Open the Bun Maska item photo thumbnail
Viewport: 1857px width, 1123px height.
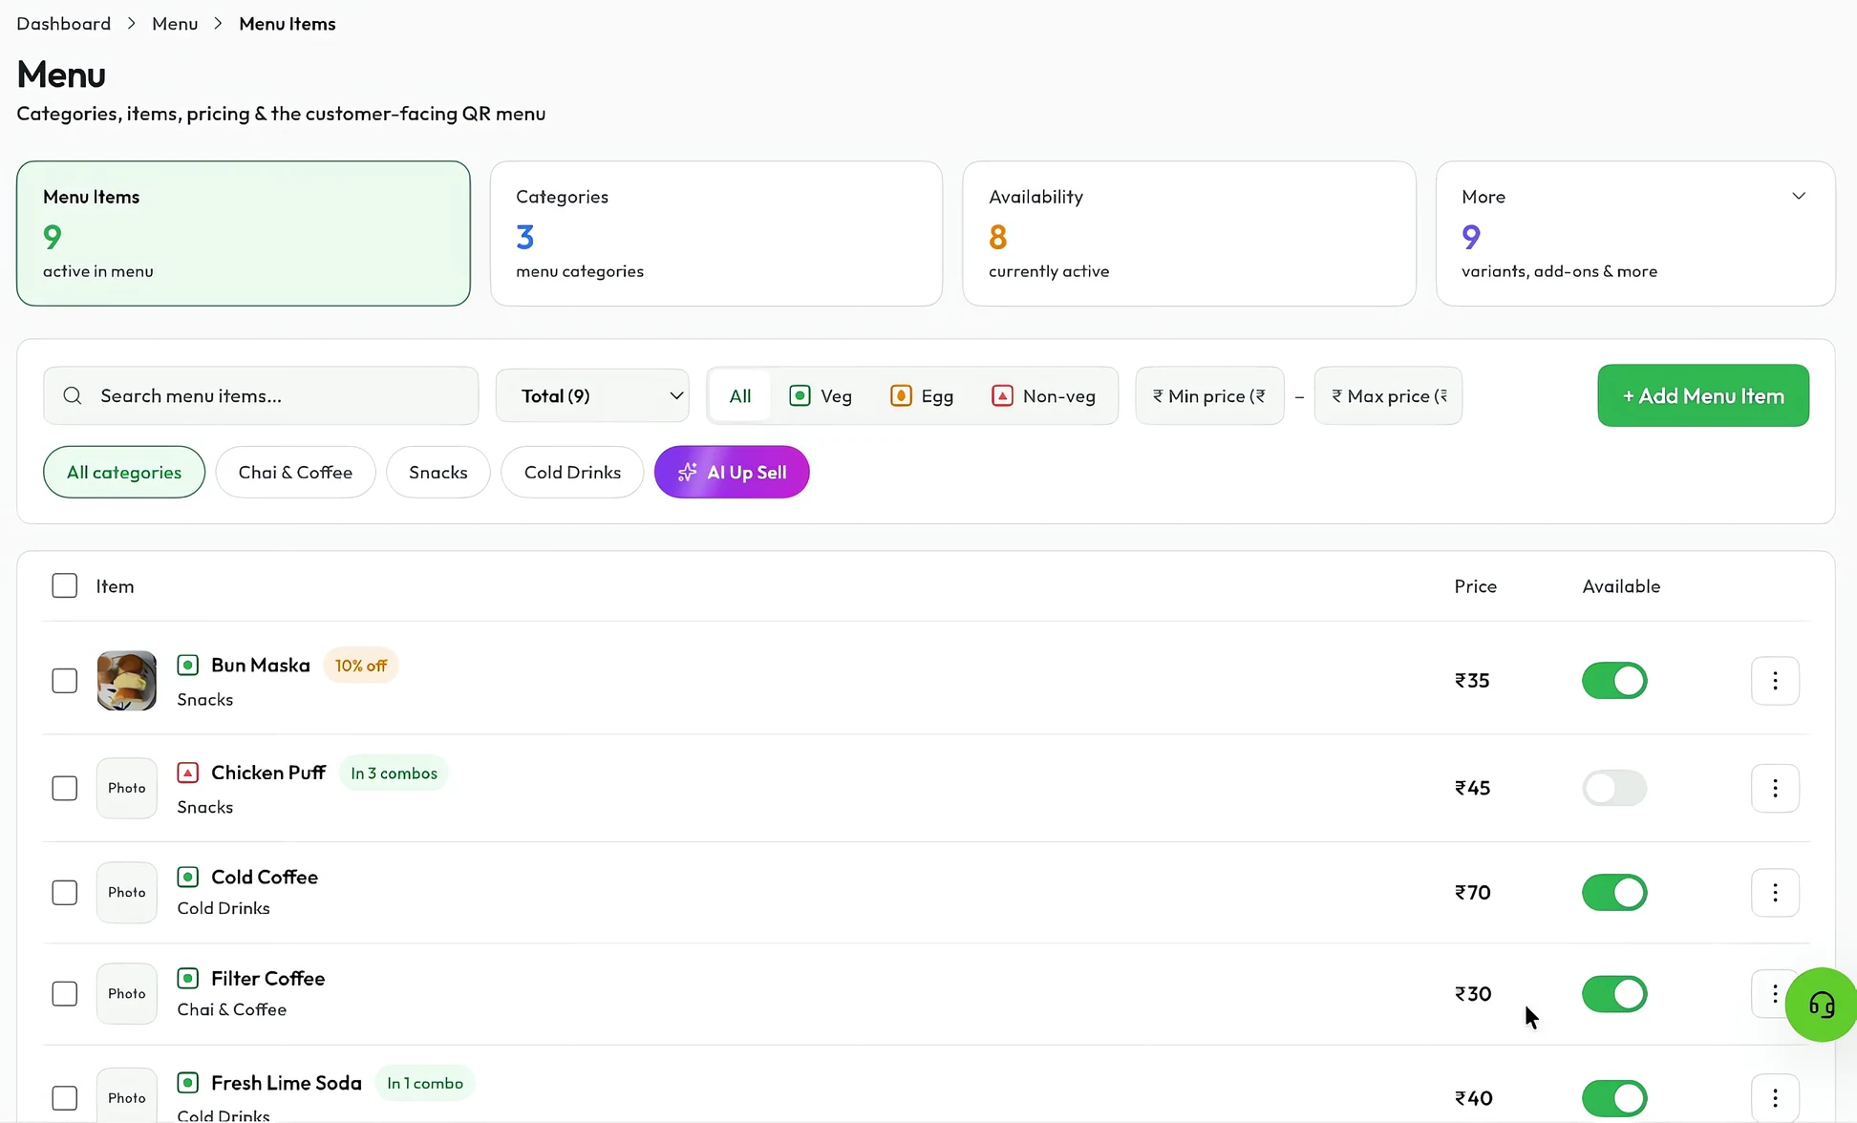pyautogui.click(x=127, y=681)
